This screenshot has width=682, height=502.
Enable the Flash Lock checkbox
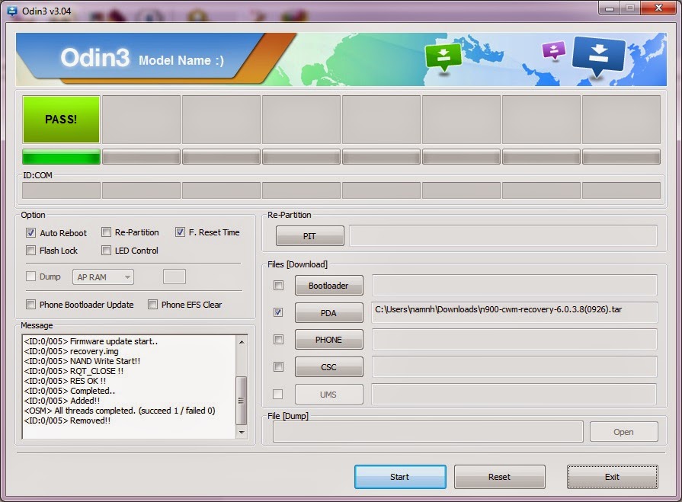[x=30, y=251]
